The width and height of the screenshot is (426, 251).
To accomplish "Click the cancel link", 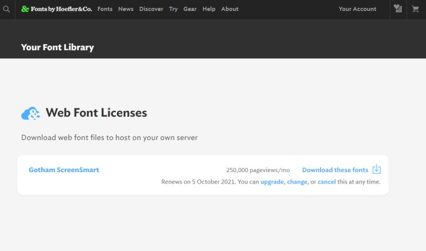I will point(327,182).
